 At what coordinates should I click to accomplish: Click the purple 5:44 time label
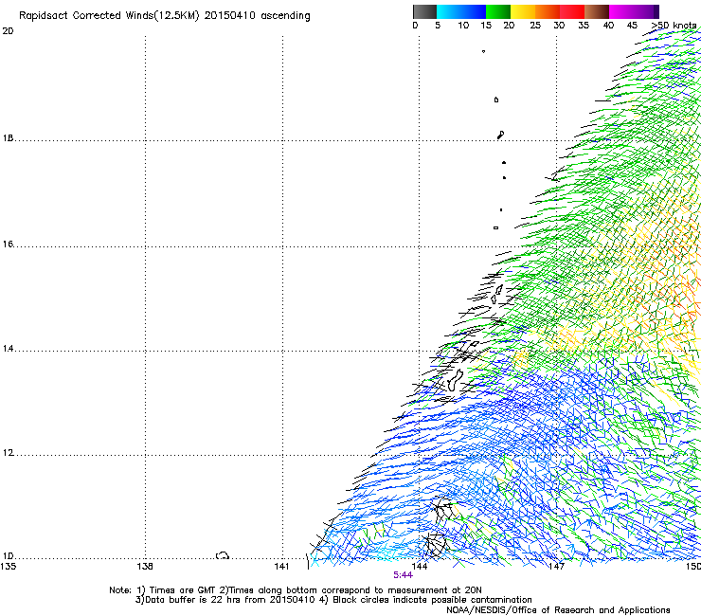(x=403, y=575)
